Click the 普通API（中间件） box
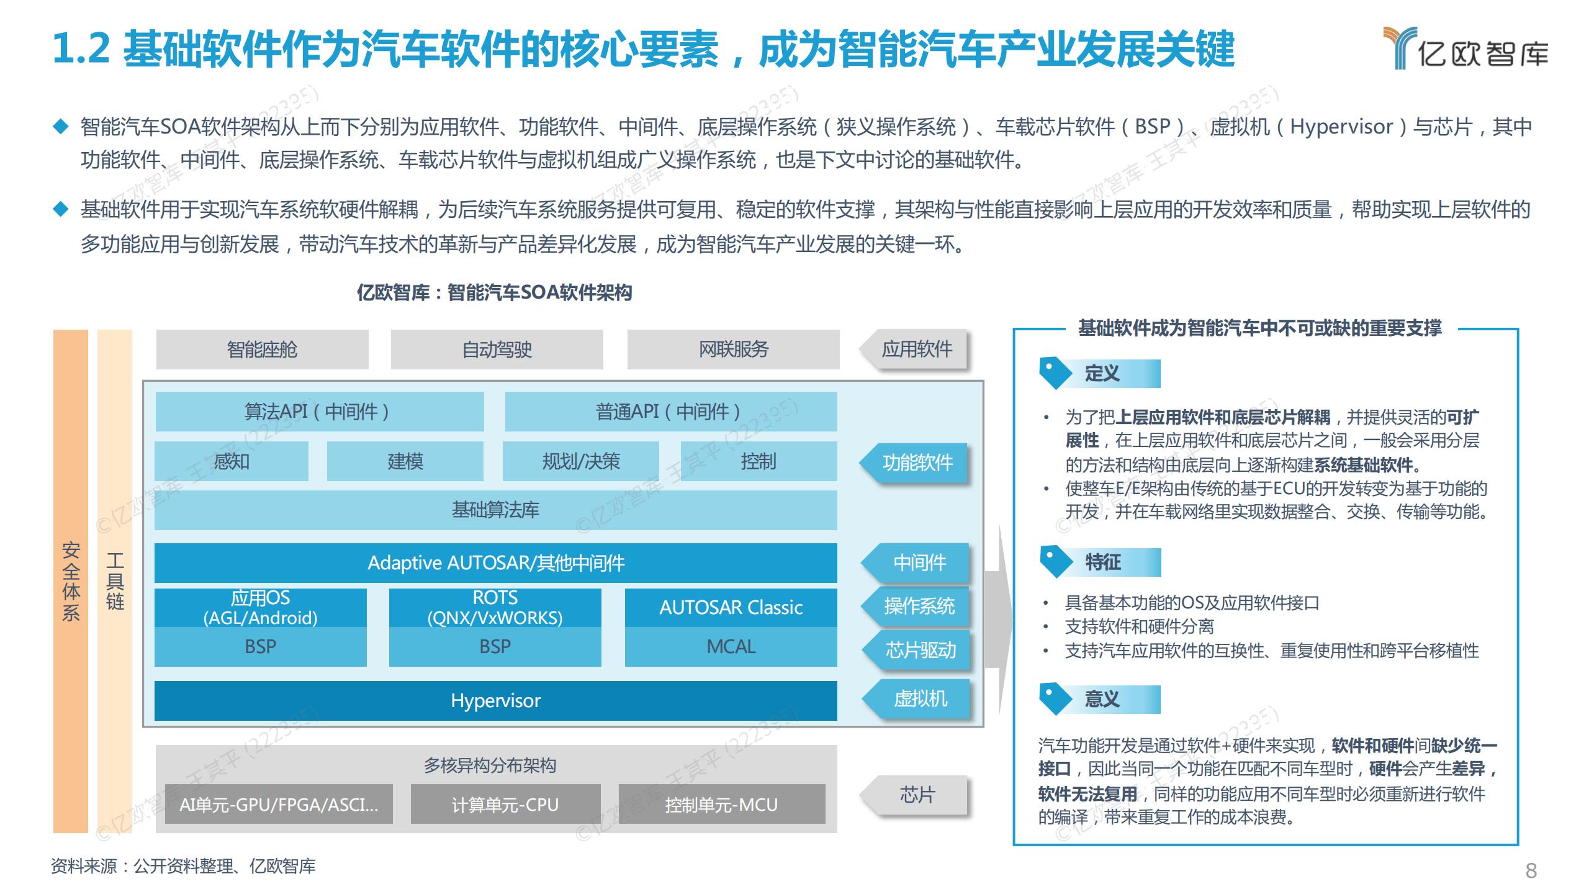Screen dimensions: 1589x894 pyautogui.click(x=671, y=411)
